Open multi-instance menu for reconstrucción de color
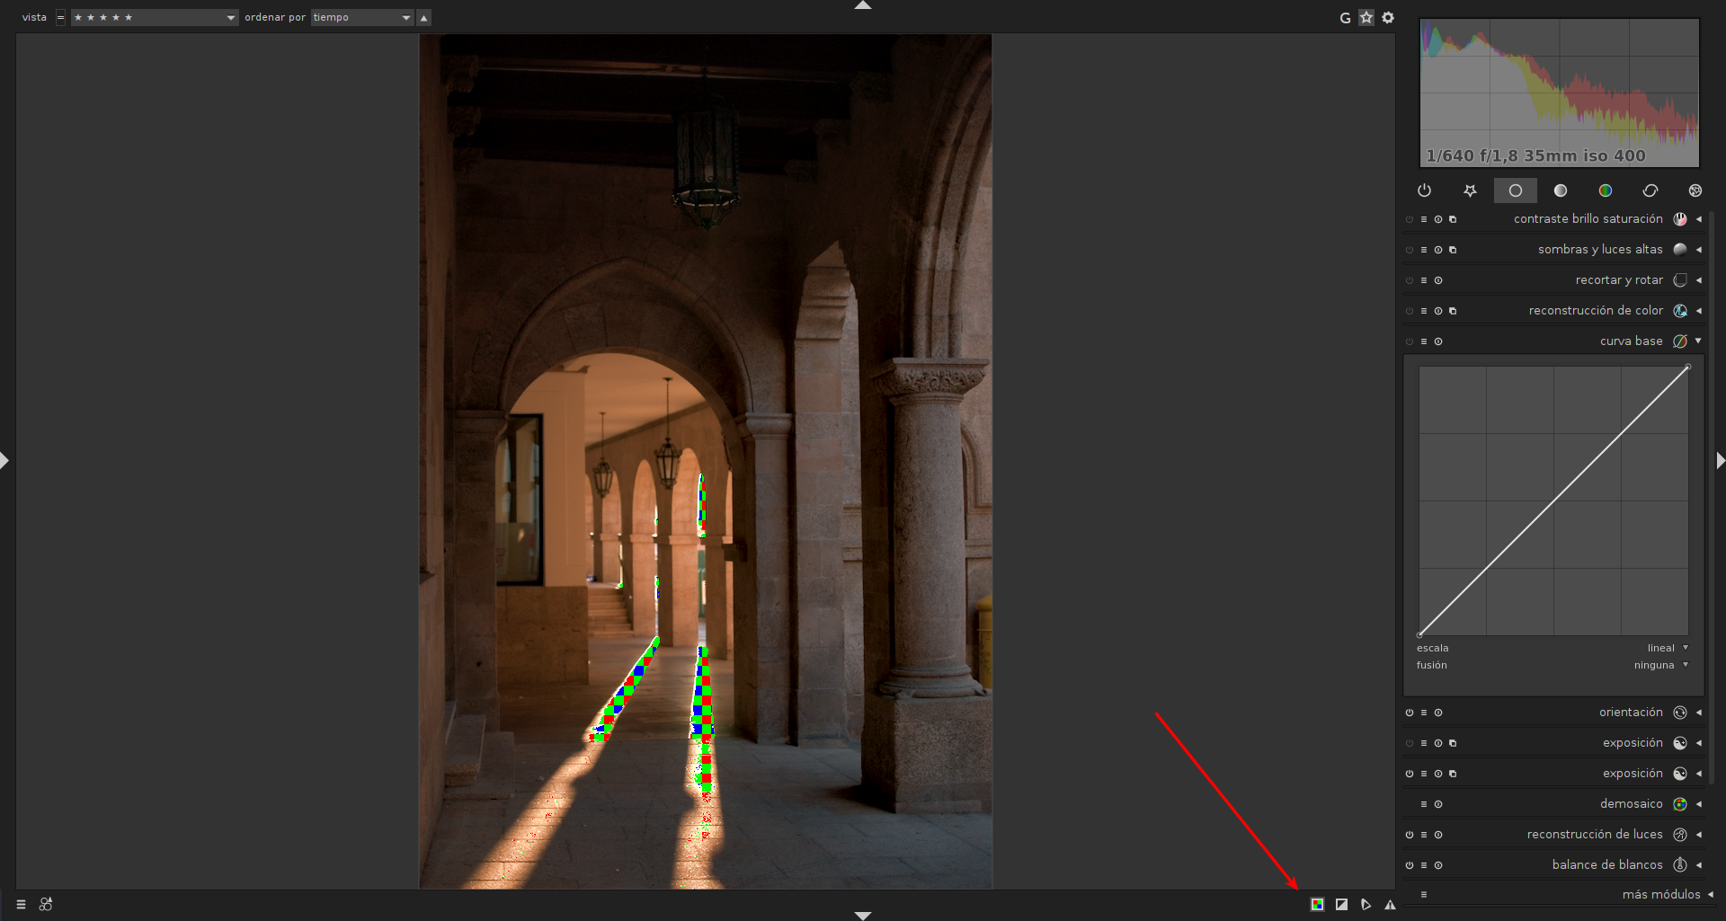 coord(1453,311)
